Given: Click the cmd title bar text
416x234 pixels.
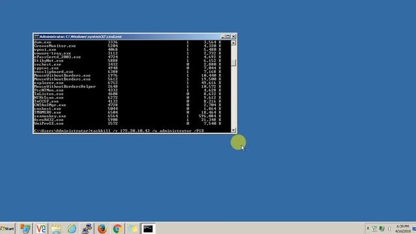Looking at the screenshot, I should pyautogui.click(x=81, y=36).
